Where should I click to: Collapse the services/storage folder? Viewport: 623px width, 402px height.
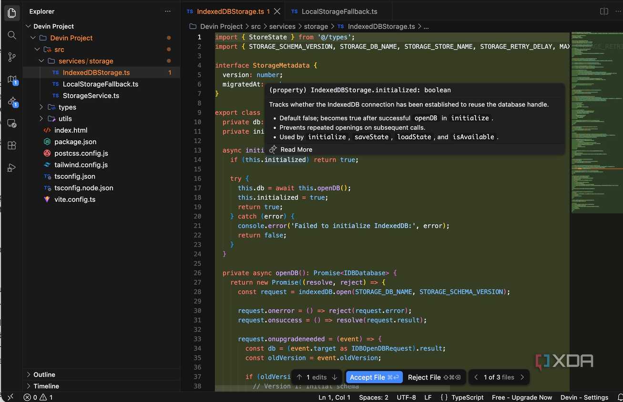(x=41, y=61)
